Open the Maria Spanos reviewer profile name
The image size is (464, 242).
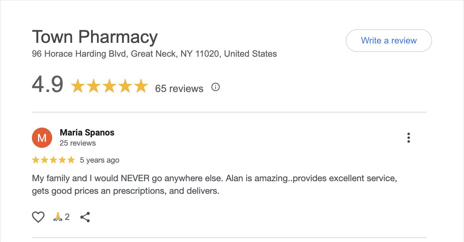[87, 133]
